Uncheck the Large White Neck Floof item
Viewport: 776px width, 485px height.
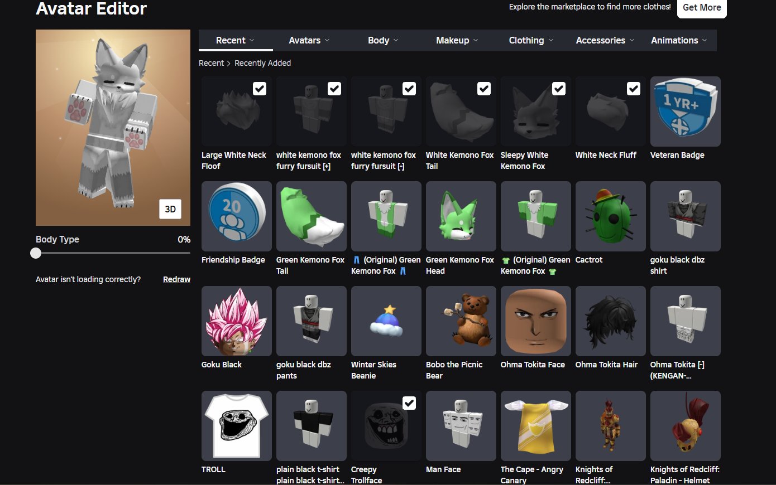(260, 89)
